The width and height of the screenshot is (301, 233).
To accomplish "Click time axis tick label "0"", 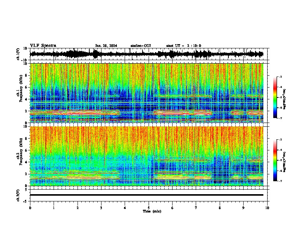I will point(30,208).
